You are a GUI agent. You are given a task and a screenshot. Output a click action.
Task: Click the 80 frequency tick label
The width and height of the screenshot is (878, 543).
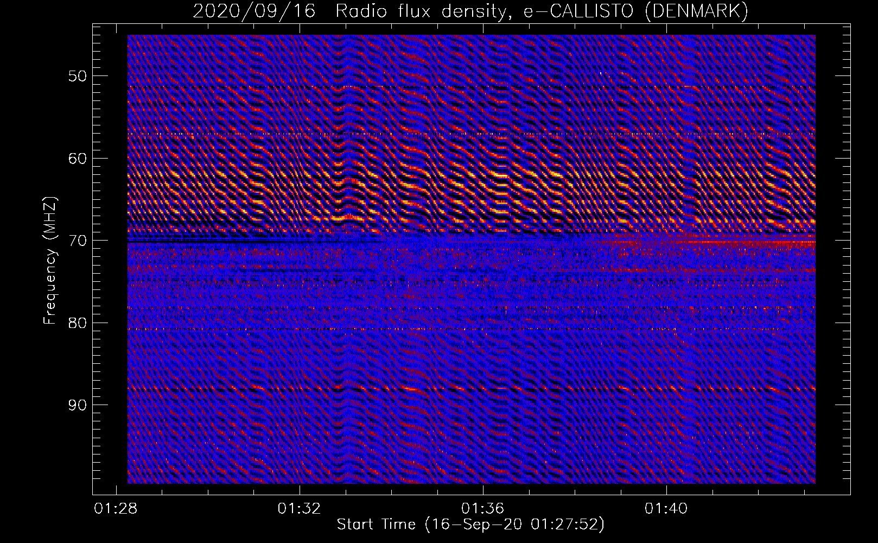coord(77,323)
